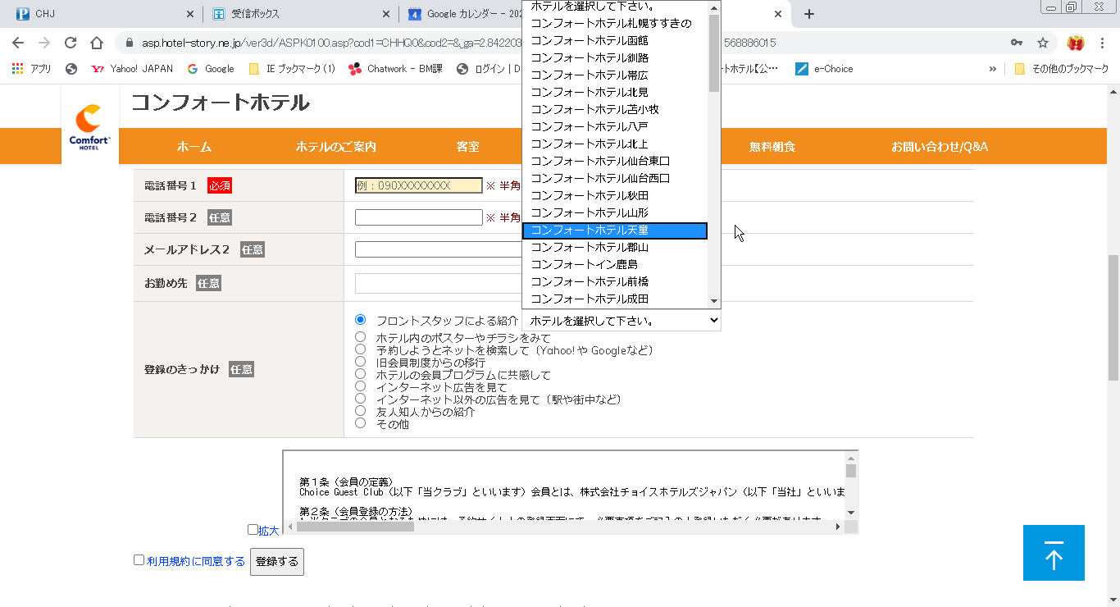
Task: Show more bookmarks with the chevron
Action: coord(993,69)
